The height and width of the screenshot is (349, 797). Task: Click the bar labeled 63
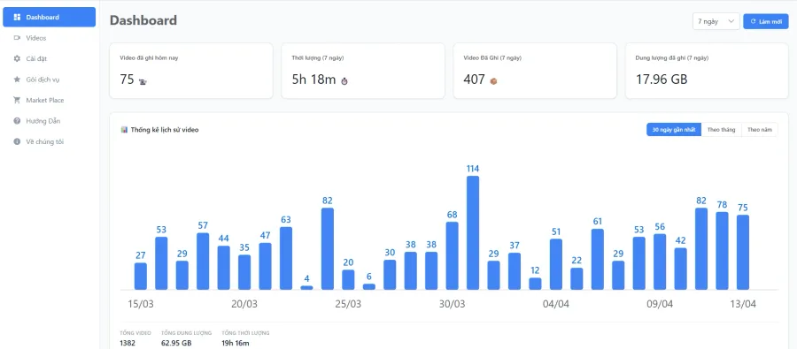pyautogui.click(x=286, y=258)
